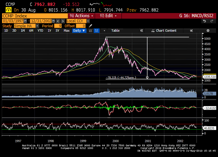Select the 5Y time range
This screenshot has width=218, height=157.
(57, 31)
